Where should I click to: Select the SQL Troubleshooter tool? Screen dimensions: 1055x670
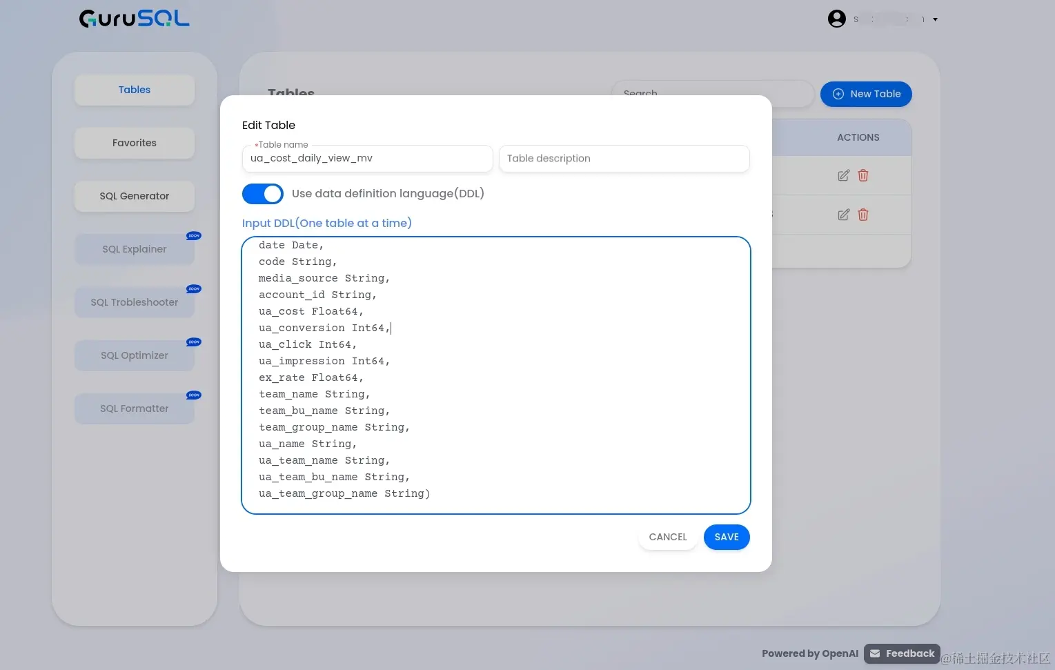134,302
